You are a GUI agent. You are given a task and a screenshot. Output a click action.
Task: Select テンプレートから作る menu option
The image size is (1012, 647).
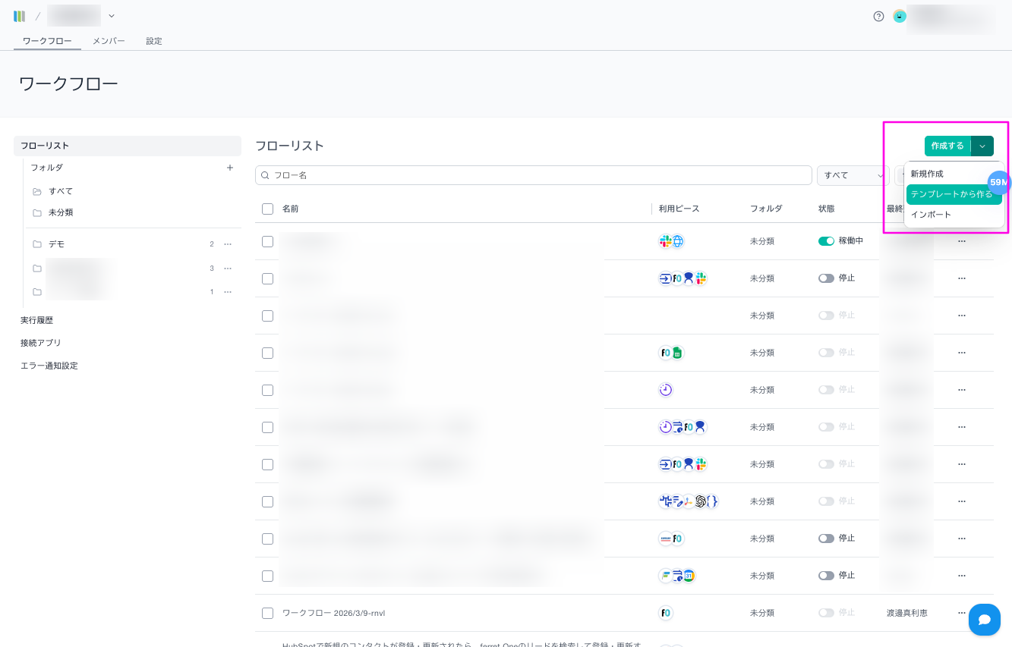(x=951, y=194)
